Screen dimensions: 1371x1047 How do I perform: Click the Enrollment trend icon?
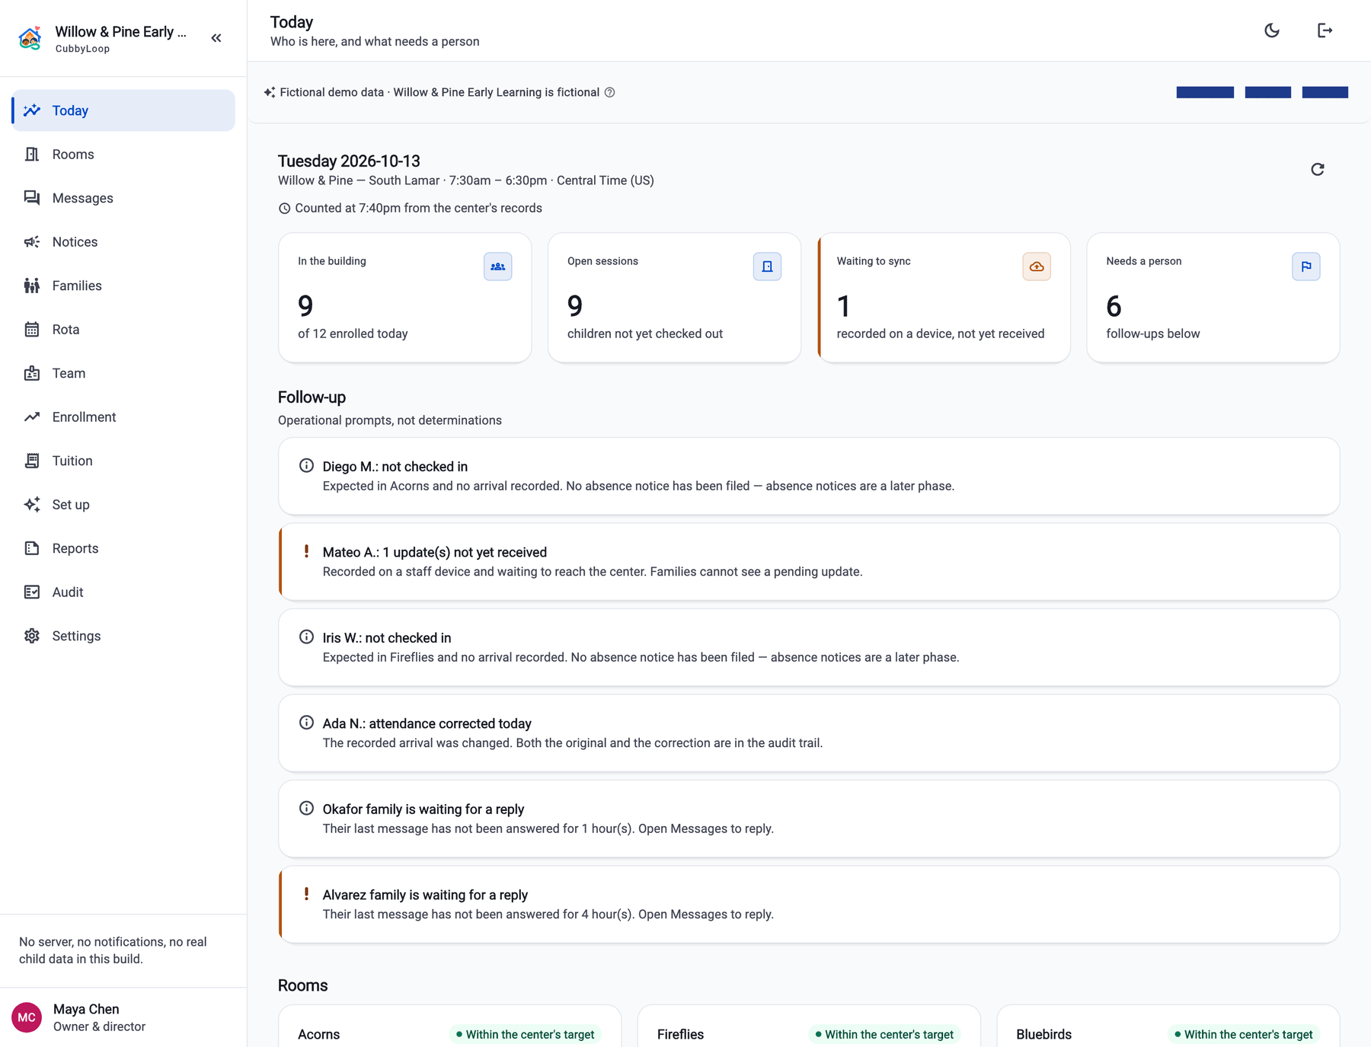click(32, 417)
